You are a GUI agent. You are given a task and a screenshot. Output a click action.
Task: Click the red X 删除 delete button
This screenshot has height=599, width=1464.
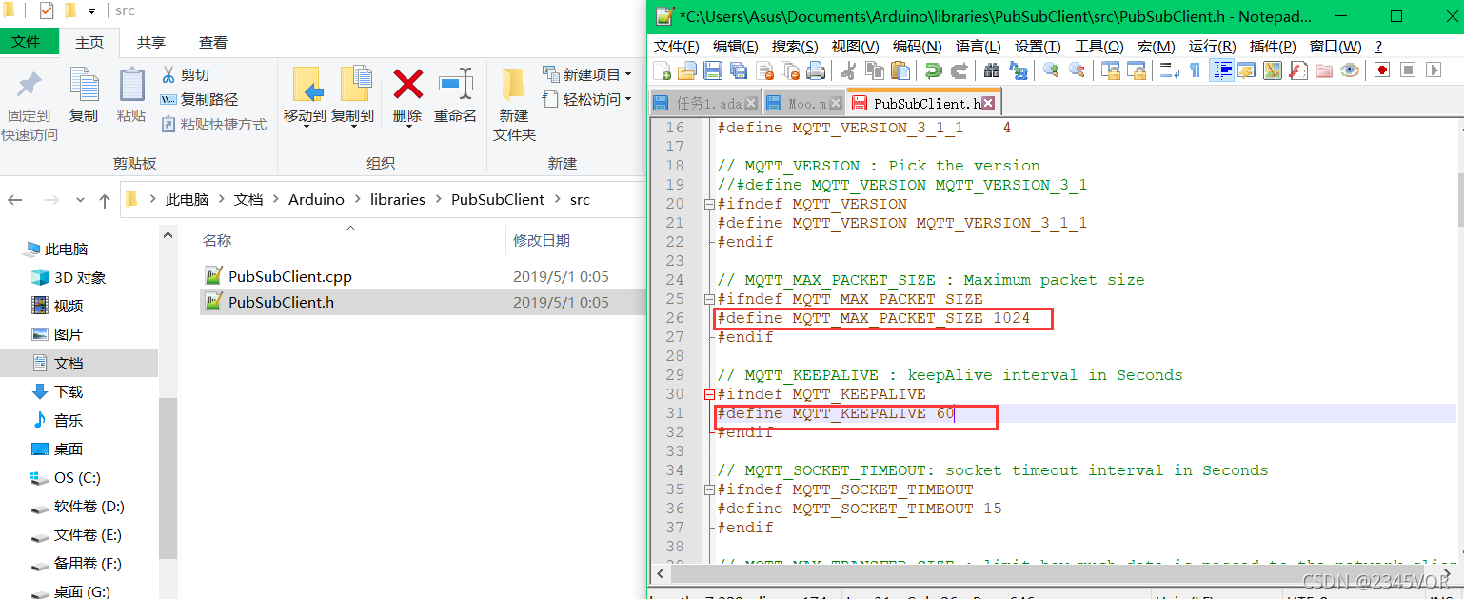coord(407,95)
